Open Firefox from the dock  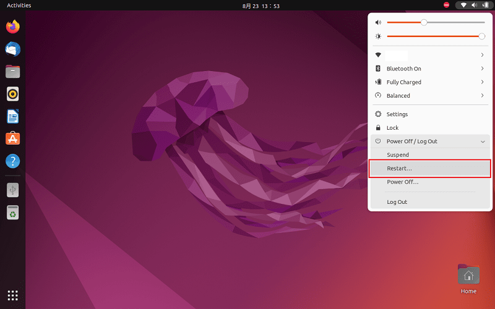tap(12, 27)
